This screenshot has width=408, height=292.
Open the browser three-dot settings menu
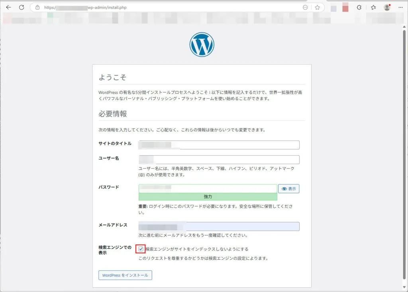400,7
